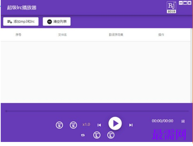Click the 文件名 column header
This screenshot has height=146, width=193.
click(62, 34)
